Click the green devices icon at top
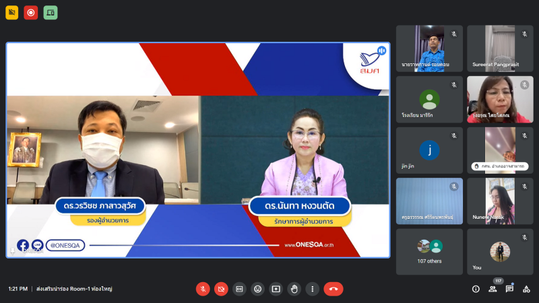This screenshot has width=539, height=303. pyautogui.click(x=51, y=12)
